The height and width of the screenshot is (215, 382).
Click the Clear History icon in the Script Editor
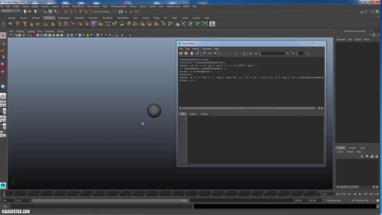tap(204, 54)
